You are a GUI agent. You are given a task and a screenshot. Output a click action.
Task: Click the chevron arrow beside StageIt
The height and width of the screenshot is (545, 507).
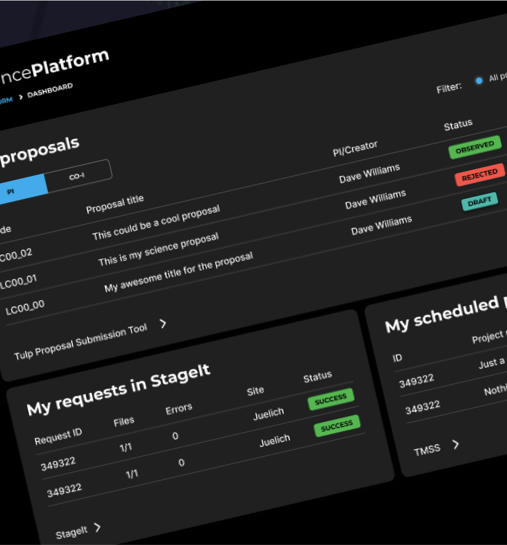pyautogui.click(x=98, y=528)
